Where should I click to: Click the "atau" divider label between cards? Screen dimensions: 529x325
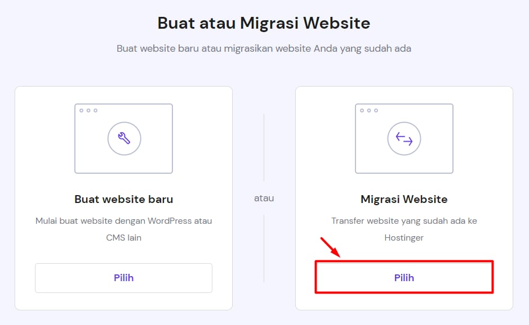tap(264, 198)
